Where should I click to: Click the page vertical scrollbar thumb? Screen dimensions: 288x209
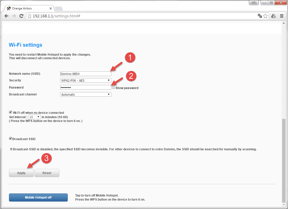pos(284,160)
